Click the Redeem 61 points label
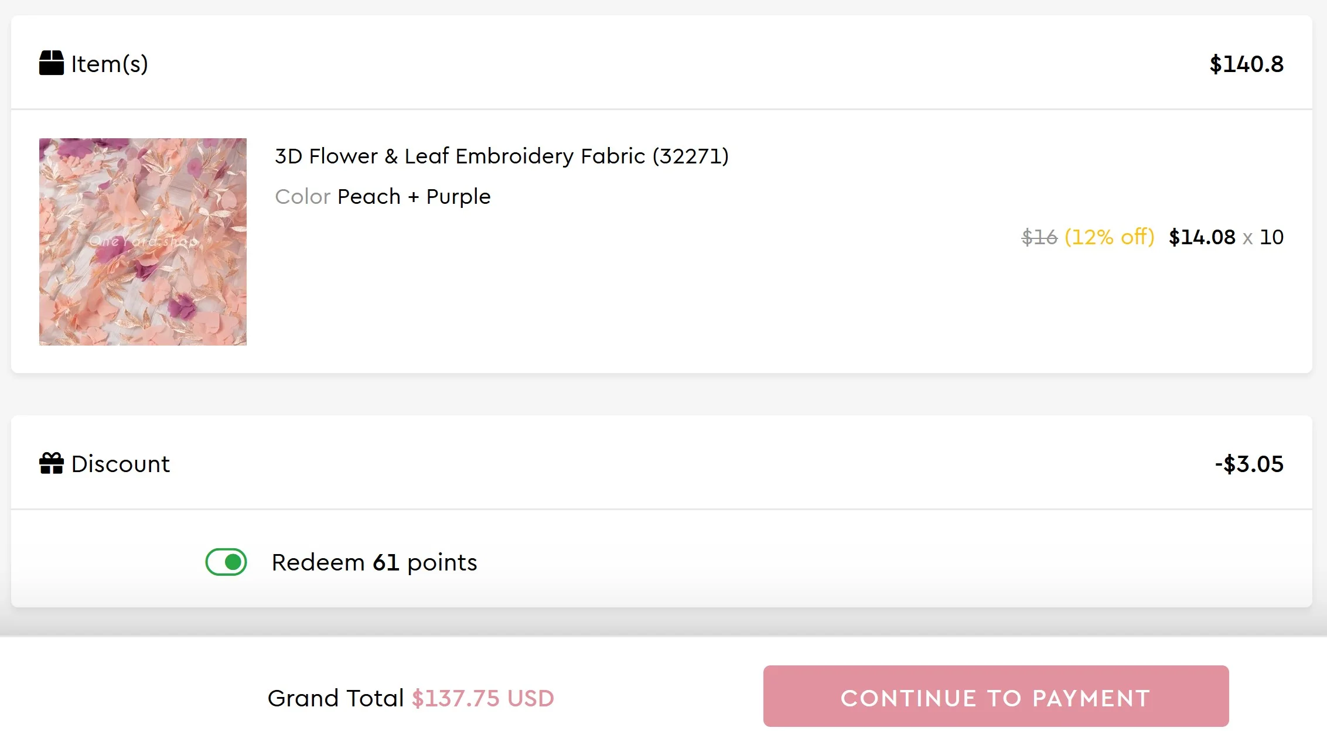The width and height of the screenshot is (1327, 738). [374, 562]
